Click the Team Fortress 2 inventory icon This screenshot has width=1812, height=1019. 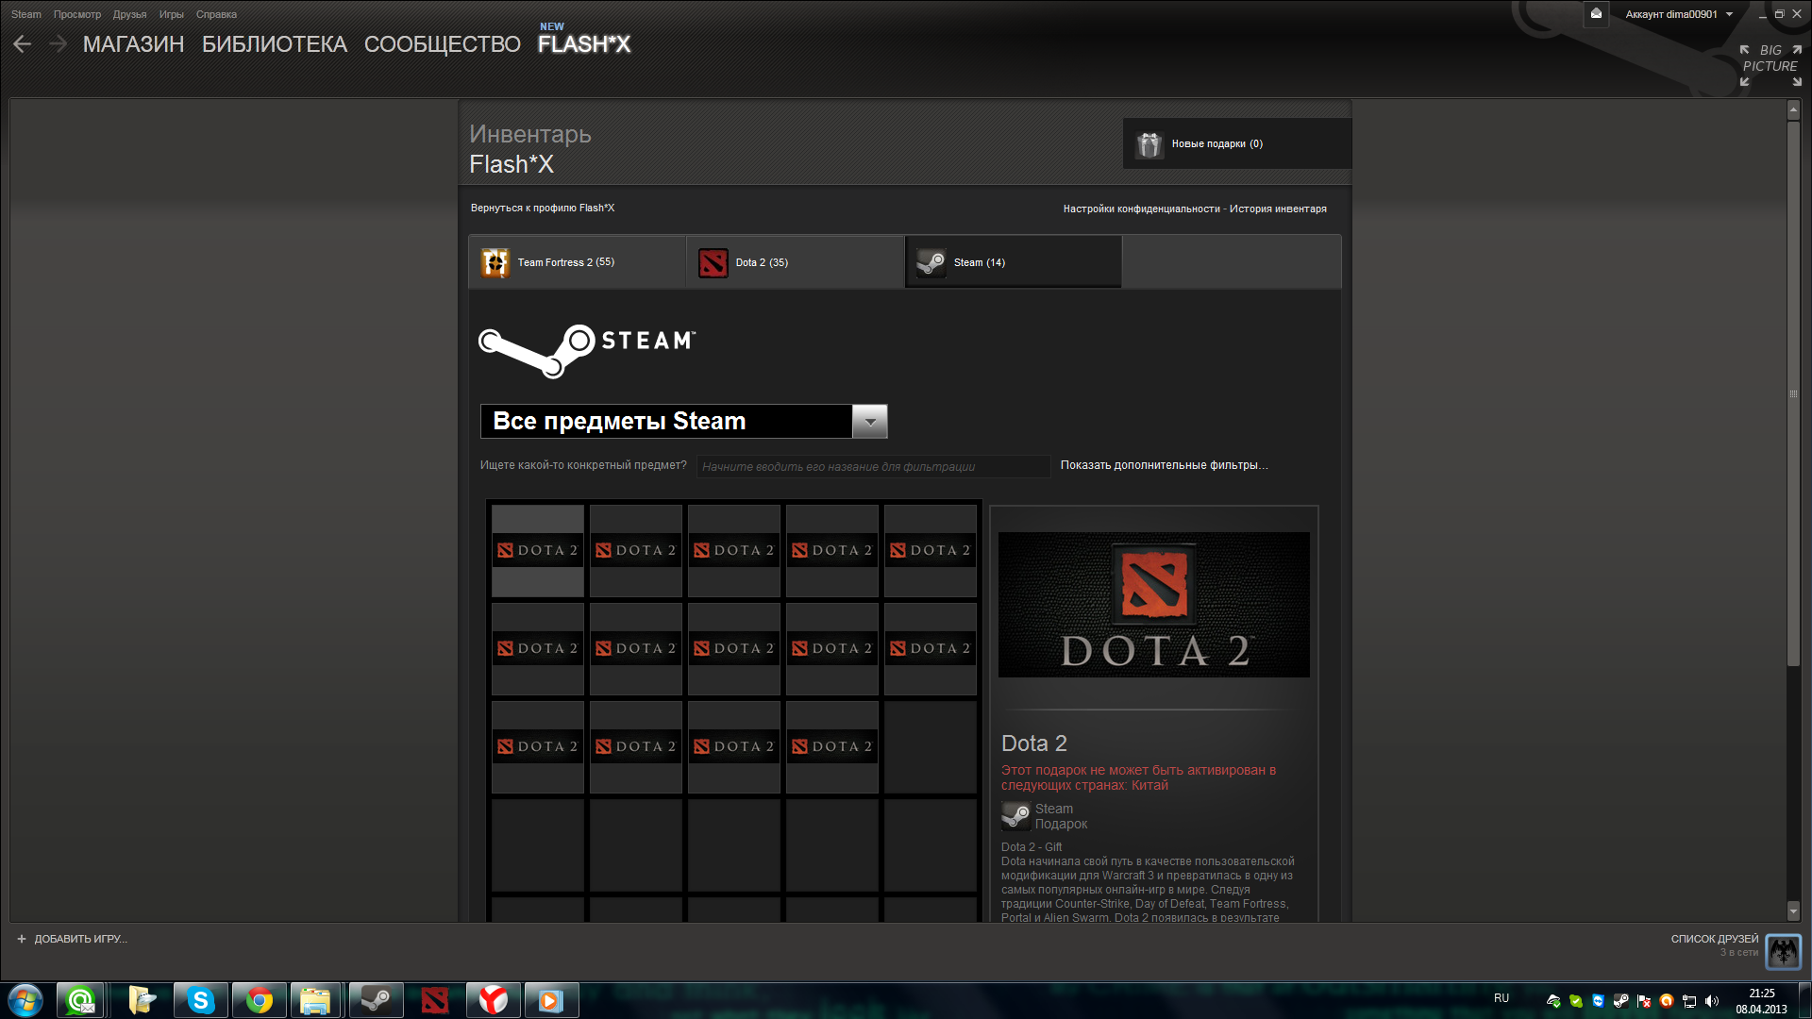(495, 262)
